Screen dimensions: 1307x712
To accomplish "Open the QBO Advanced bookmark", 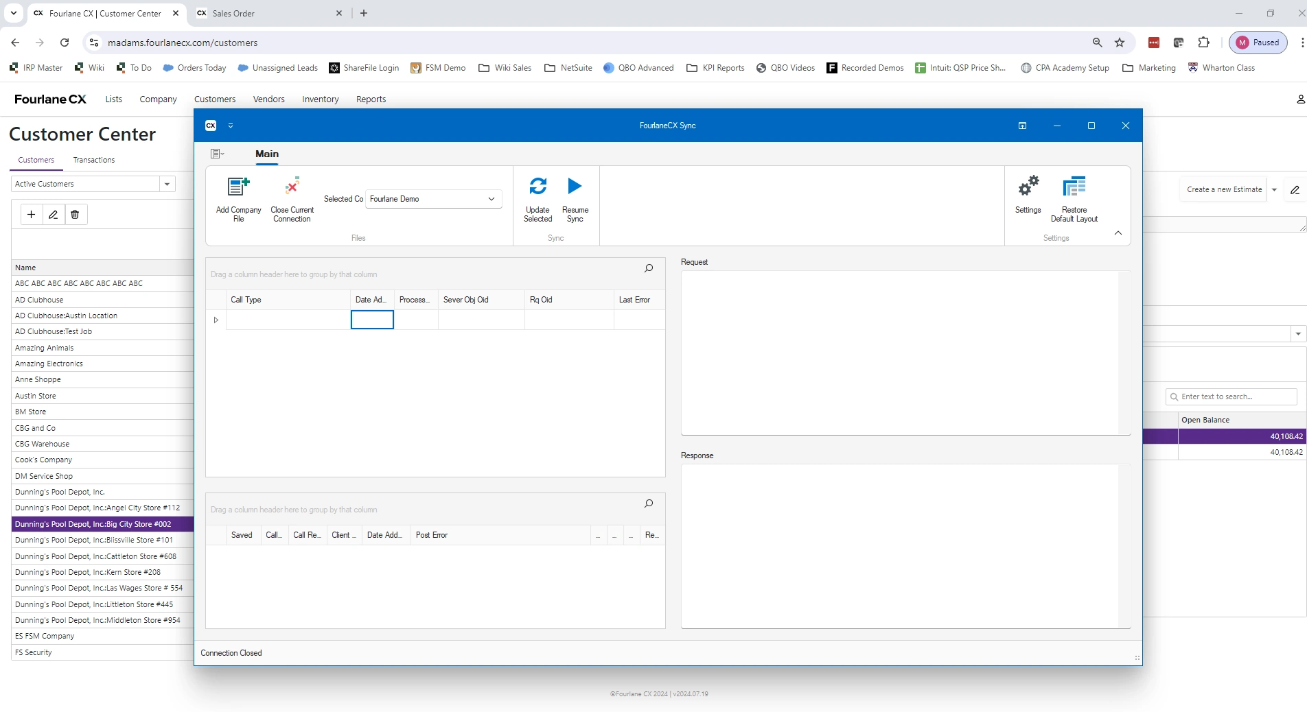I will (x=638, y=68).
